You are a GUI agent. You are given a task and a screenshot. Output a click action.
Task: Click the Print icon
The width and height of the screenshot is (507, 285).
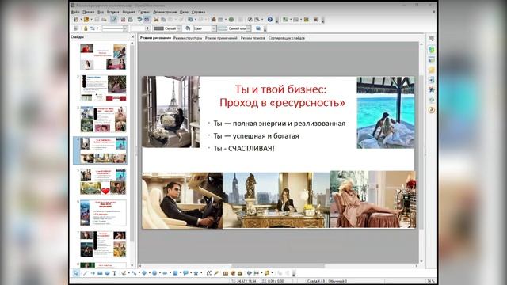130,20
